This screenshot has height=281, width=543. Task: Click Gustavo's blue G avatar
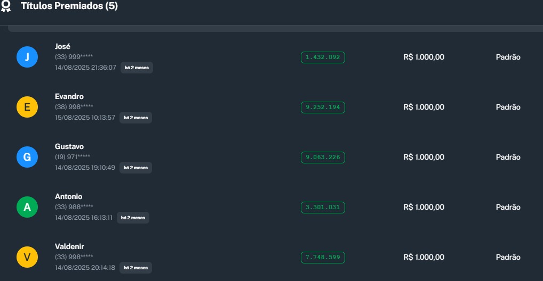coord(27,157)
